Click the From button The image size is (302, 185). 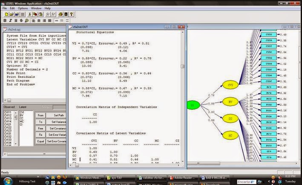pos(40,115)
